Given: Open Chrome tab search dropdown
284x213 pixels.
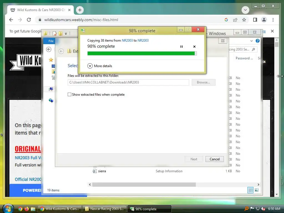Looking at the screenshot, I should pyautogui.click(x=245, y=10).
